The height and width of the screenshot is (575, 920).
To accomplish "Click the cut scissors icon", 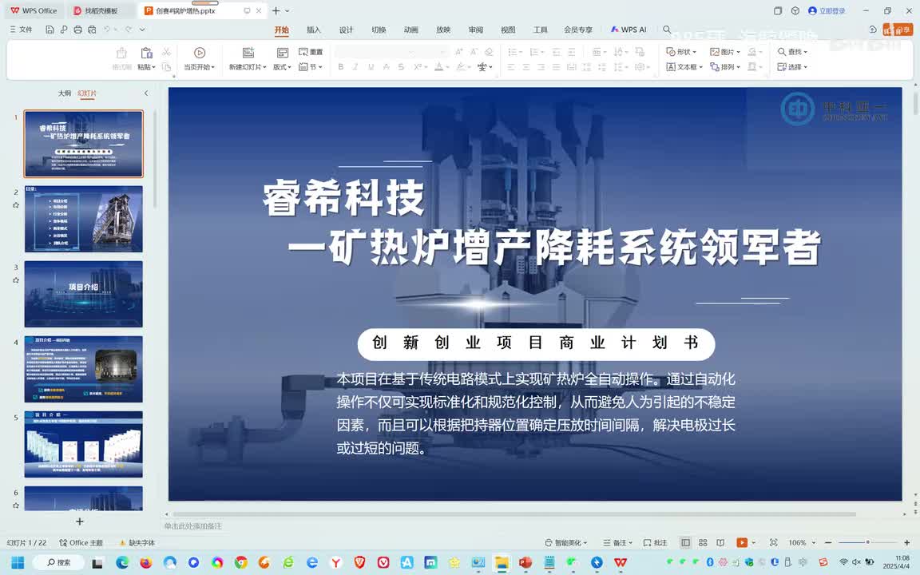I will 167,52.
